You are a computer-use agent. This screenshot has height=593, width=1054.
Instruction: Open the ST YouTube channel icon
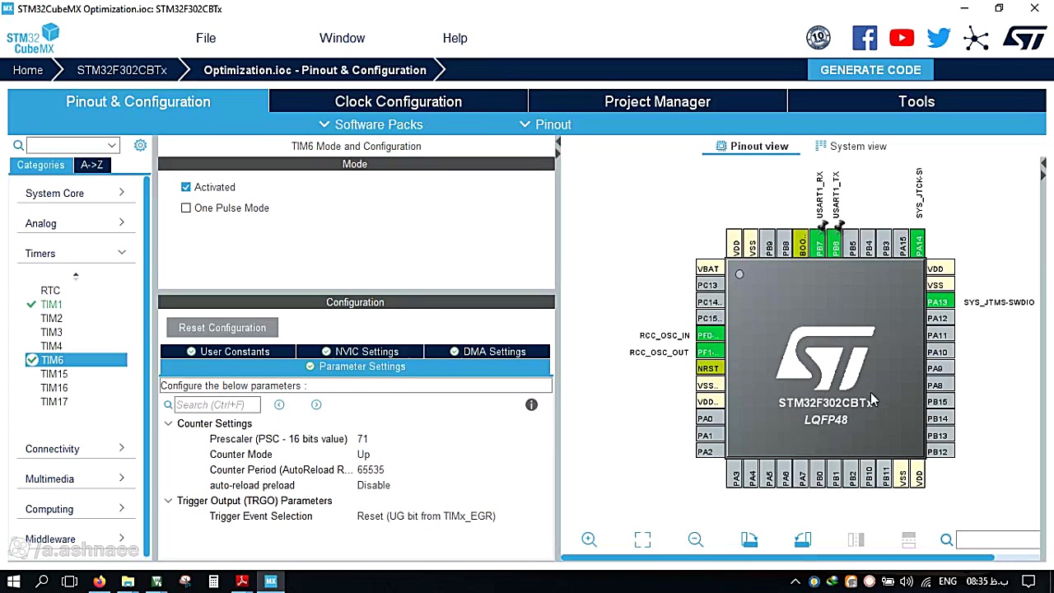coord(902,38)
